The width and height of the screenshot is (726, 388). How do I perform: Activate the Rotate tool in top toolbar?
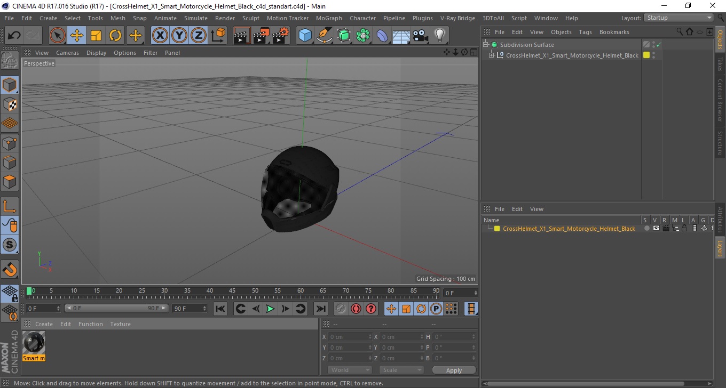pos(115,36)
